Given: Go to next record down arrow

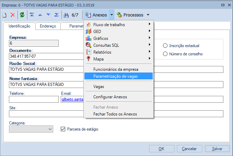Looking at the screenshot, I should (48, 14).
